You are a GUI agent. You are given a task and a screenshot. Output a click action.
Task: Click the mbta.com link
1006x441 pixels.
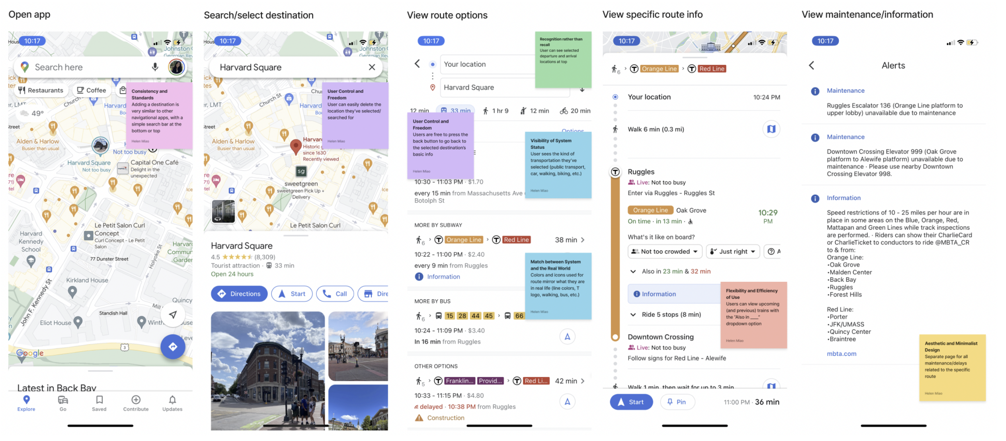pyautogui.click(x=841, y=353)
